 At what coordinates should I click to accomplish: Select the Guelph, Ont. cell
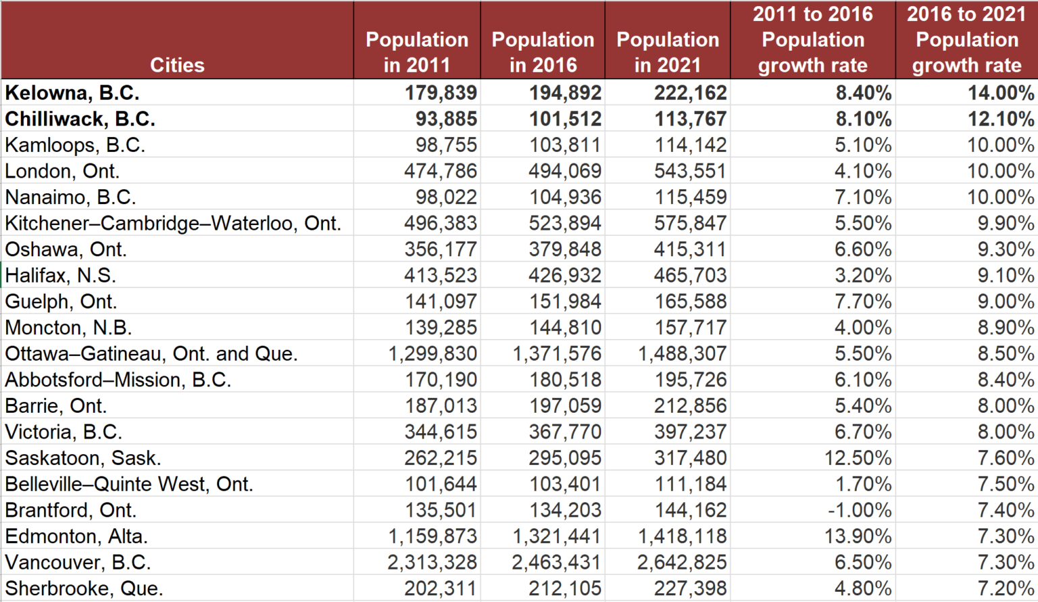tap(177, 301)
